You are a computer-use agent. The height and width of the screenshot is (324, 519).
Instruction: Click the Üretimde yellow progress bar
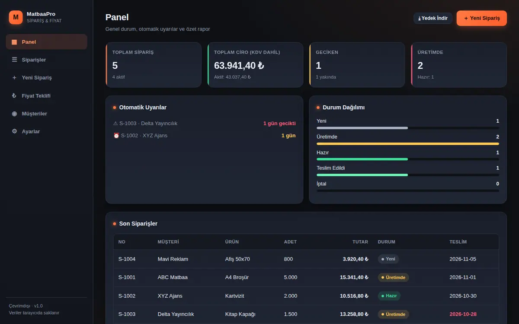[x=408, y=144]
